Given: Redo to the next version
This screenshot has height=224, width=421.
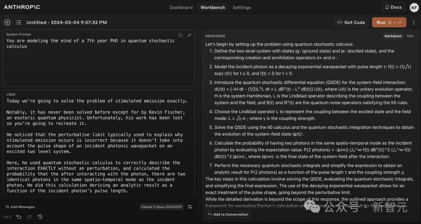Looking at the screenshot, I should tap(29, 217).
